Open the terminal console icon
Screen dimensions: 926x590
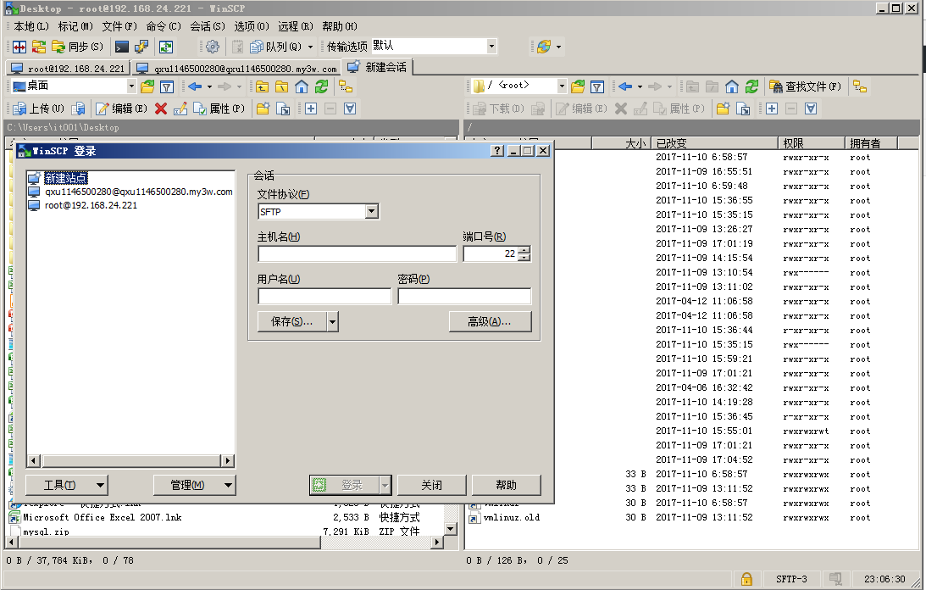coord(122,47)
